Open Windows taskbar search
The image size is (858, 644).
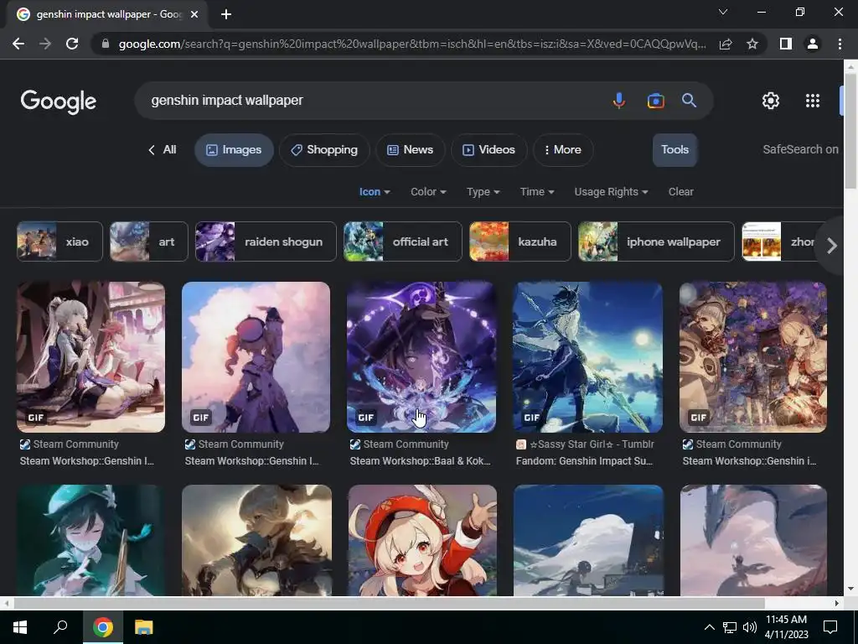tap(60, 627)
